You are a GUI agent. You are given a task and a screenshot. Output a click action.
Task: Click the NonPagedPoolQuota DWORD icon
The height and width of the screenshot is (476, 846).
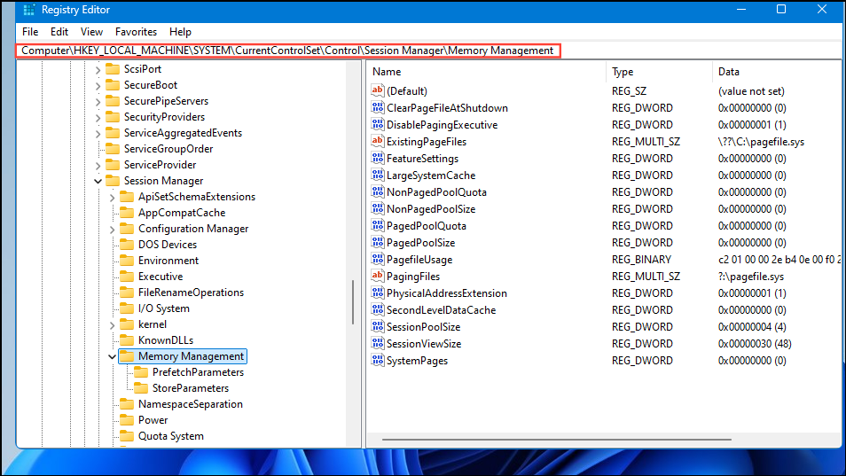(377, 191)
